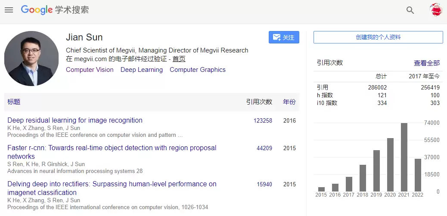Sort publications by 标题 column header
The width and height of the screenshot is (447, 216).
(x=14, y=102)
